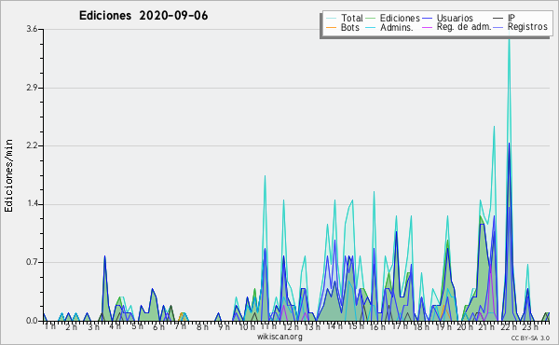Click the 0.7 y-axis value
Image resolution: width=559 pixels, height=345 pixels.
pyautogui.click(x=32, y=262)
